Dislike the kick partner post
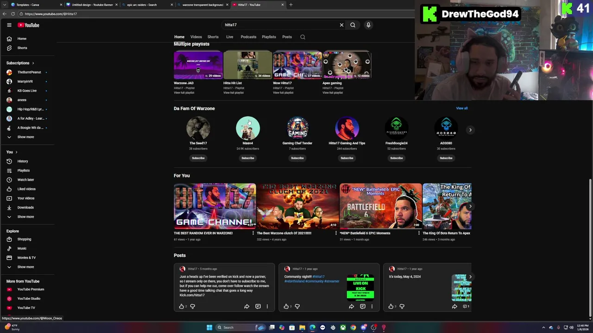This screenshot has height=333, width=593. [193, 306]
